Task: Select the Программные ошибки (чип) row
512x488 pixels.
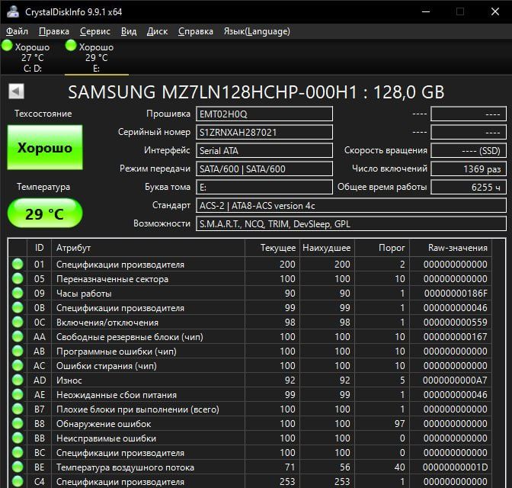Action: pos(250,351)
